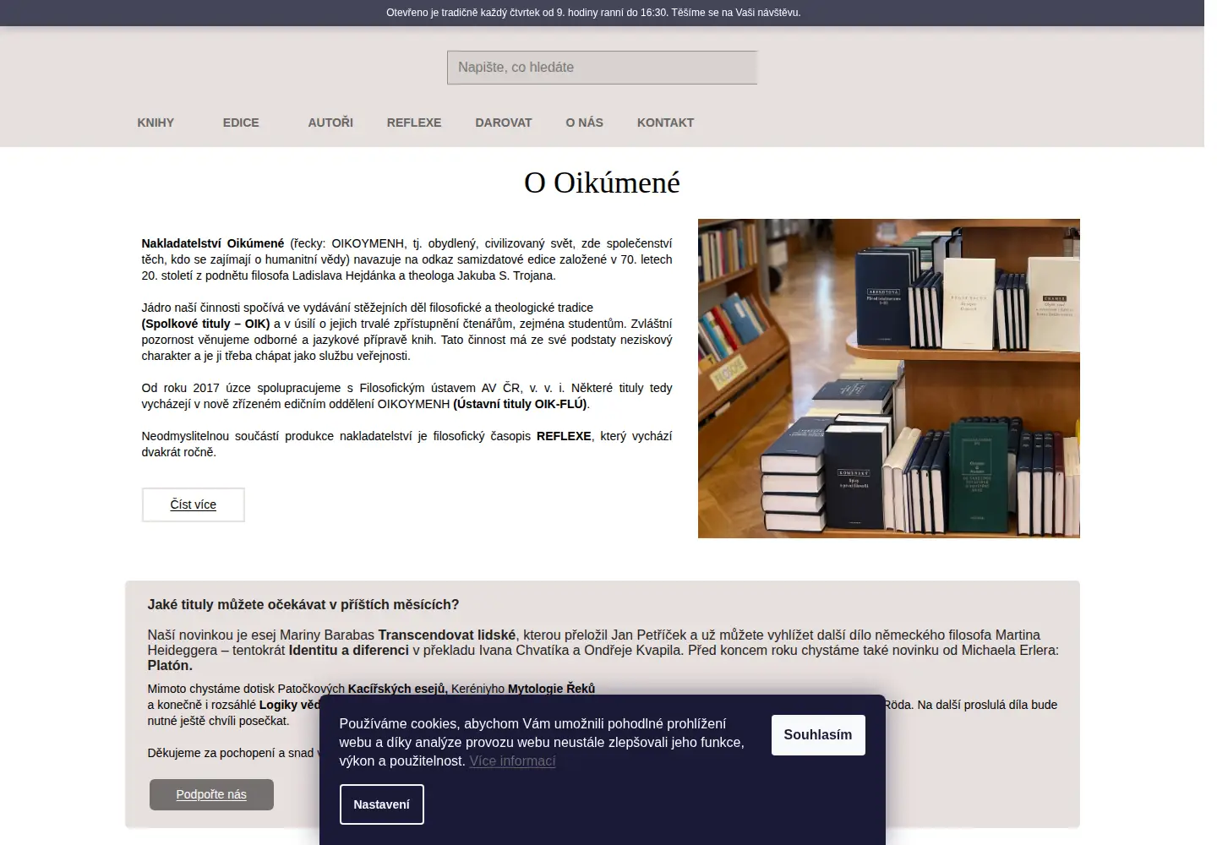Click the bold 'Transcendovat lidské' title
This screenshot has width=1217, height=845.
(447, 635)
